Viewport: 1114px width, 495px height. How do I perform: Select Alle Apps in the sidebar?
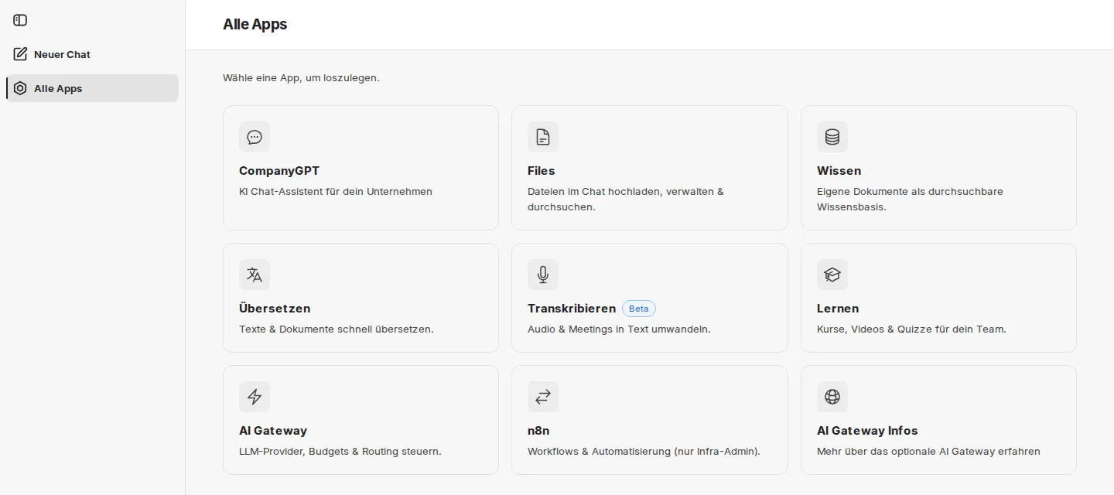[92, 88]
